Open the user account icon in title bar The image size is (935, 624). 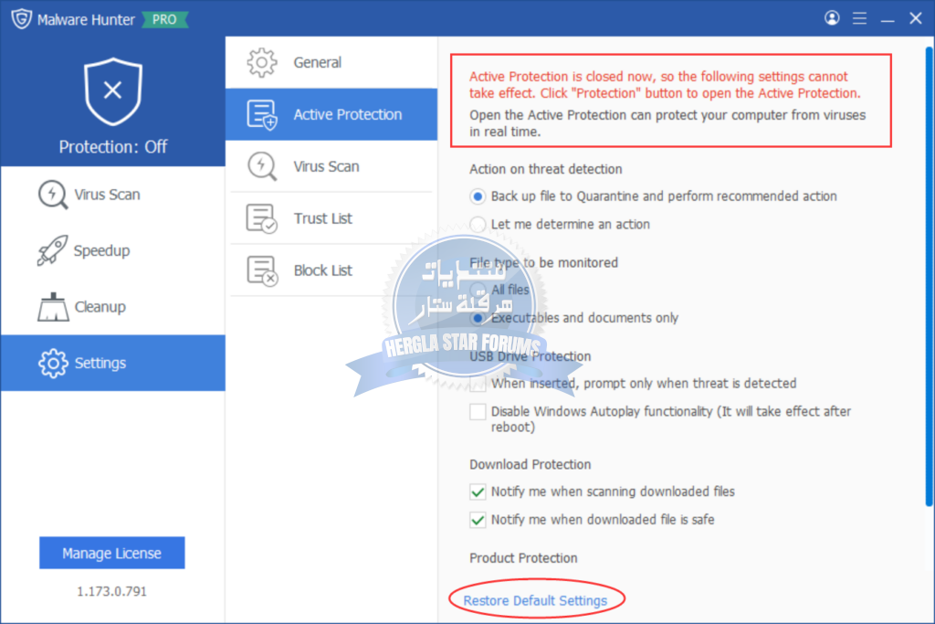tap(831, 18)
